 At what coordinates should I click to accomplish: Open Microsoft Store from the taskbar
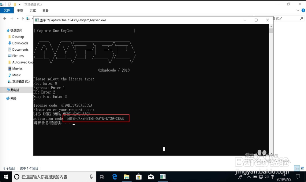point(139,177)
